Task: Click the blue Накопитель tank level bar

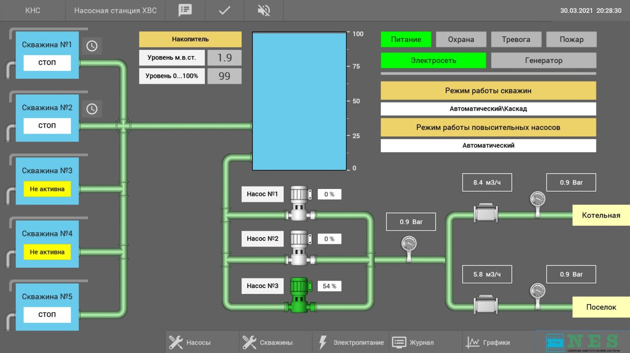Action: pyautogui.click(x=299, y=101)
